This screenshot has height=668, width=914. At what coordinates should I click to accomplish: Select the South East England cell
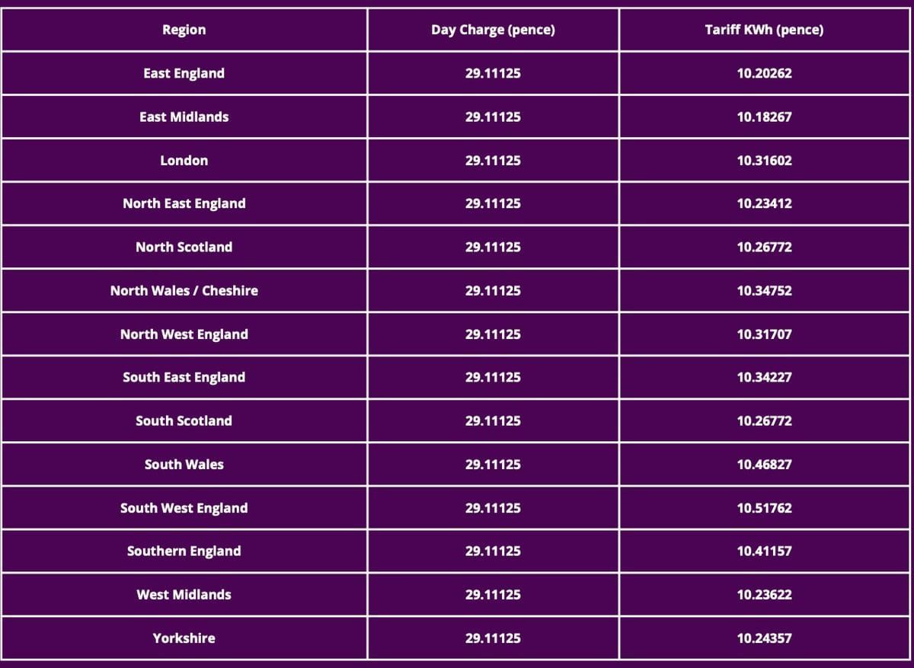click(x=184, y=377)
